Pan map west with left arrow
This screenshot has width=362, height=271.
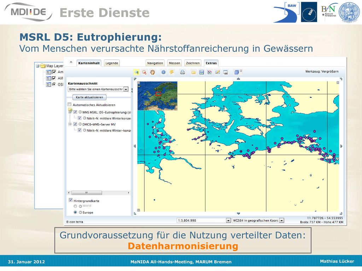coord(135,146)
